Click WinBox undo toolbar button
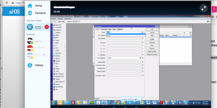The width and height of the screenshot is (217, 108). [x=52, y=22]
